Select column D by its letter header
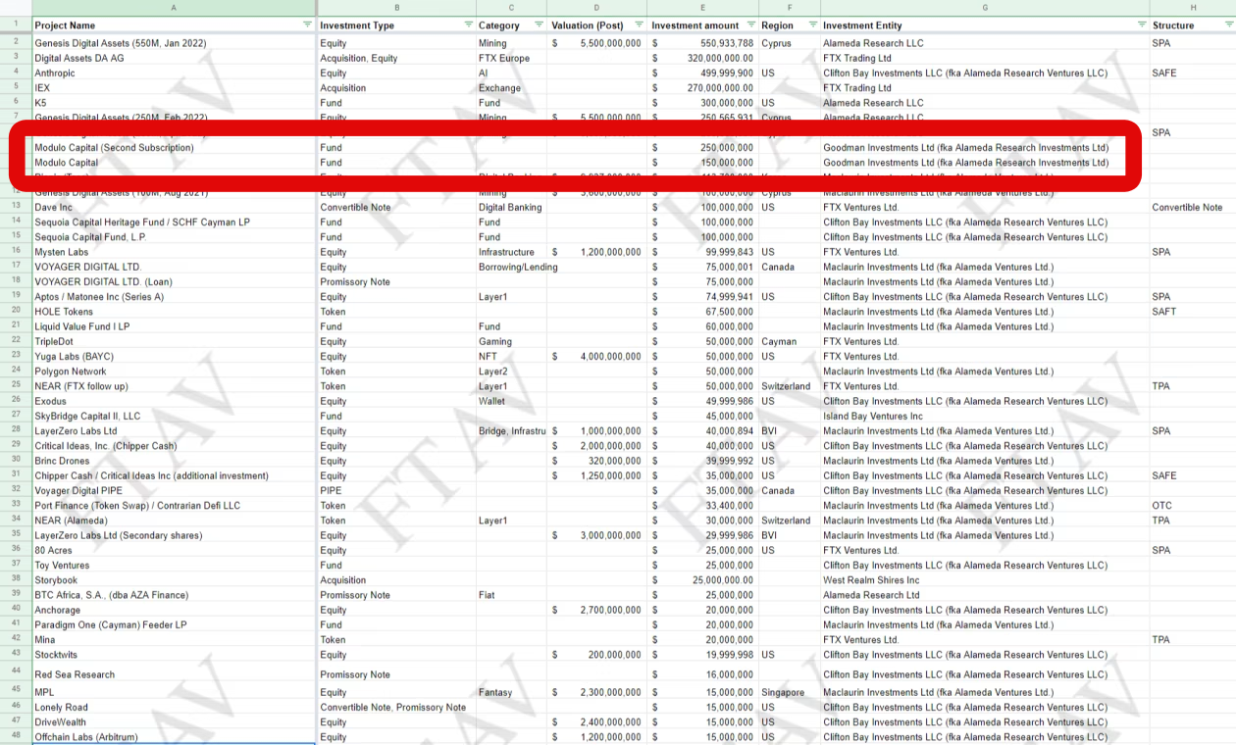Image resolution: width=1236 pixels, height=745 pixels. (x=597, y=8)
